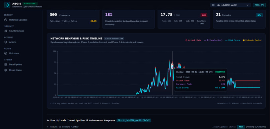Viewport: 270px width, 129px height.
Task: Click the 100 label on chart y-axis
Action: tap(55, 51)
